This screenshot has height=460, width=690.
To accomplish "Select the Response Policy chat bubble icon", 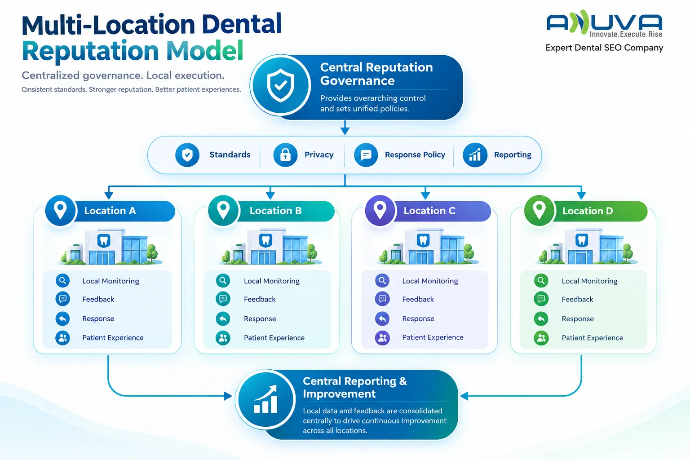I will (366, 155).
